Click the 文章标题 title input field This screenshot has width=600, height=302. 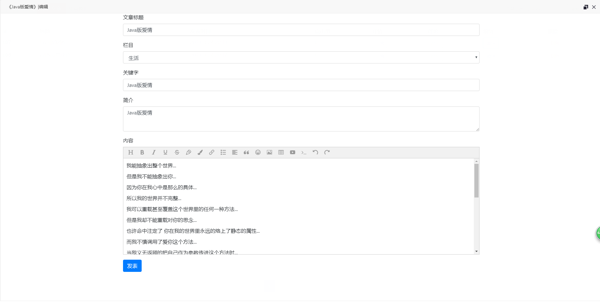click(301, 30)
